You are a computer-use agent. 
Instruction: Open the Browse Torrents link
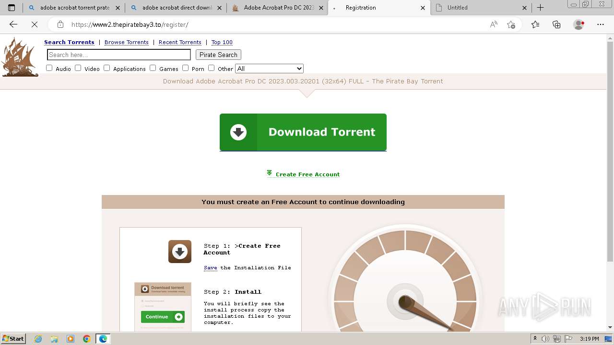(127, 42)
